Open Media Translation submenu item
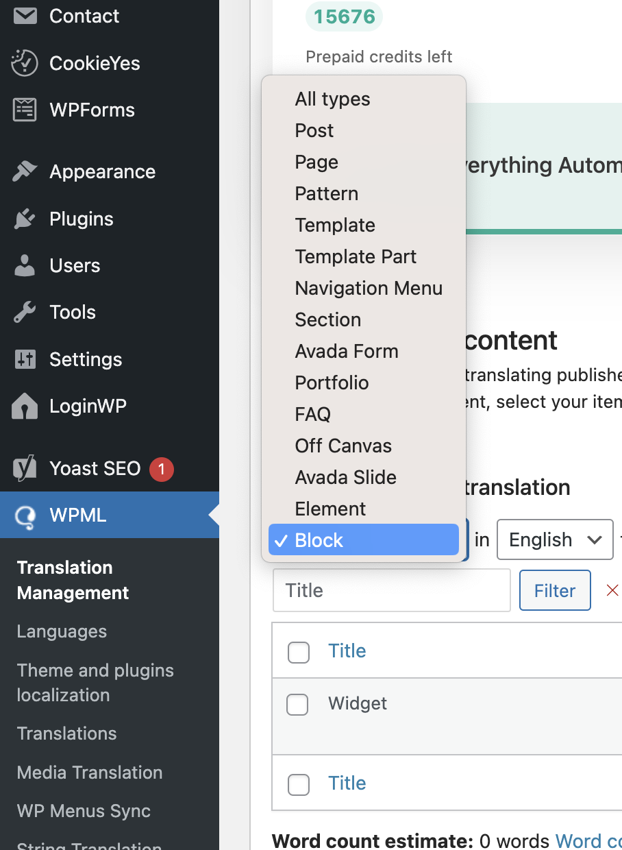 pos(90,773)
